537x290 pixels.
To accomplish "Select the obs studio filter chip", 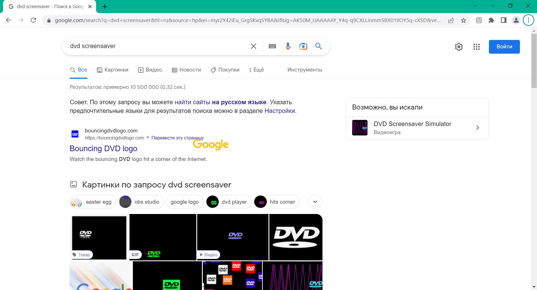I will pyautogui.click(x=141, y=202).
